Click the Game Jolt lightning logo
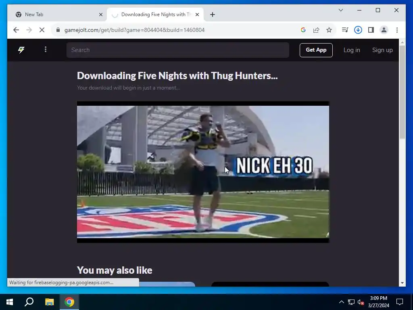Image resolution: width=413 pixels, height=310 pixels. pos(21,50)
